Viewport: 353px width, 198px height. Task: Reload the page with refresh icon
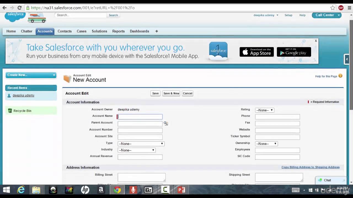pyautogui.click(x=19, y=8)
